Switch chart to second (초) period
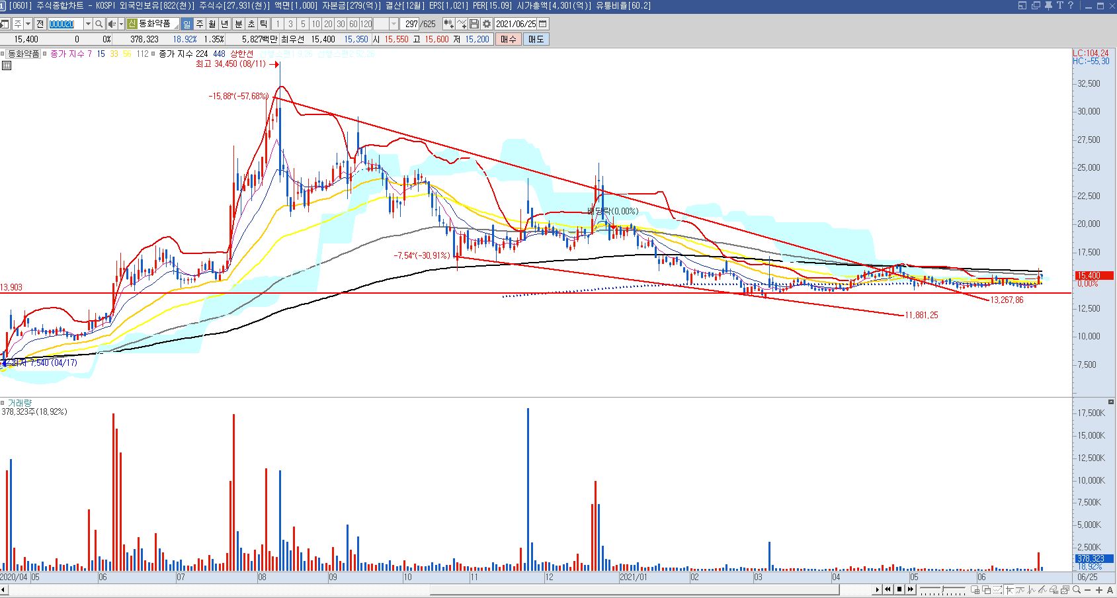The image size is (1117, 598). [x=251, y=24]
